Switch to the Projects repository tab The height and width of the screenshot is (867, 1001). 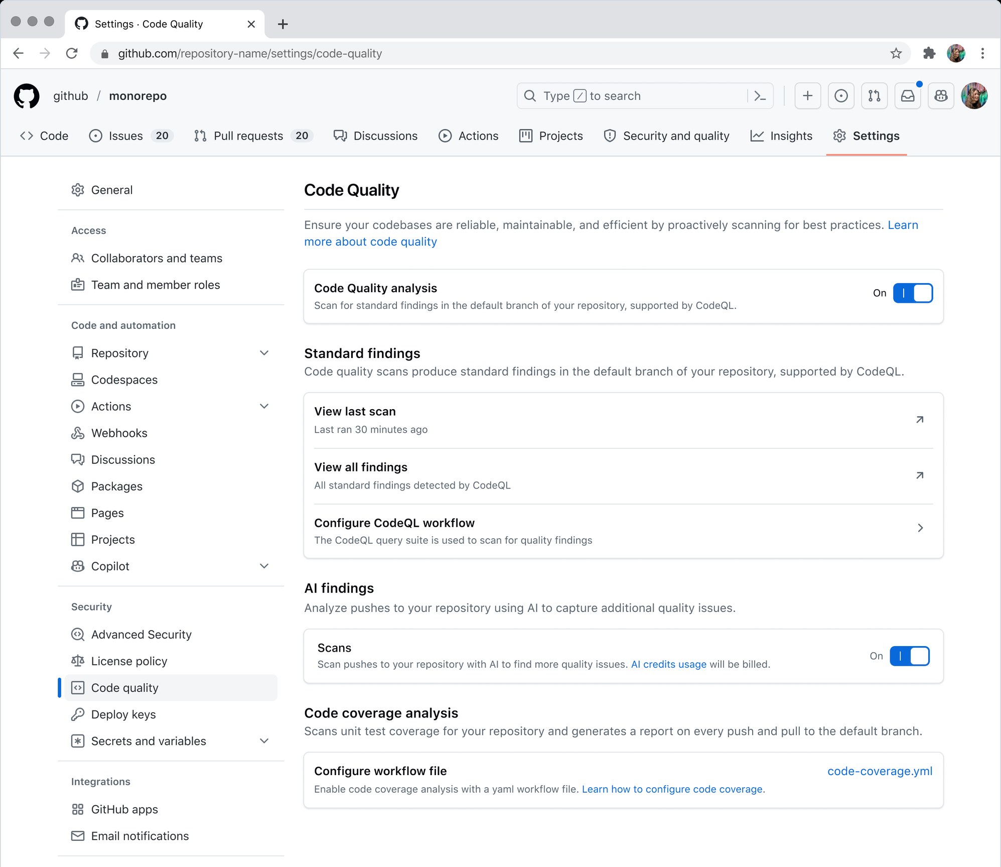pyautogui.click(x=551, y=136)
